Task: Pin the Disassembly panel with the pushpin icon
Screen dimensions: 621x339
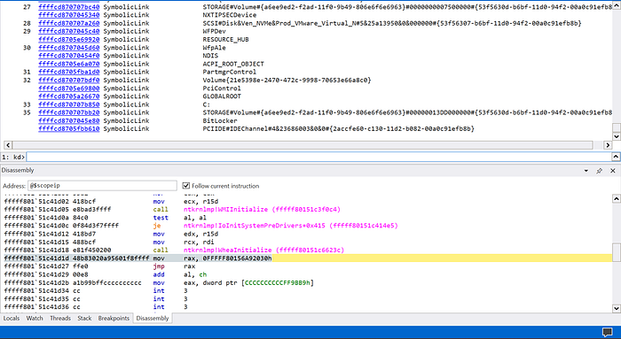Action: 599,171
